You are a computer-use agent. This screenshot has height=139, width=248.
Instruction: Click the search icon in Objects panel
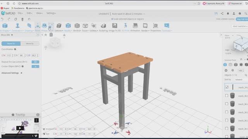(x=246, y=75)
